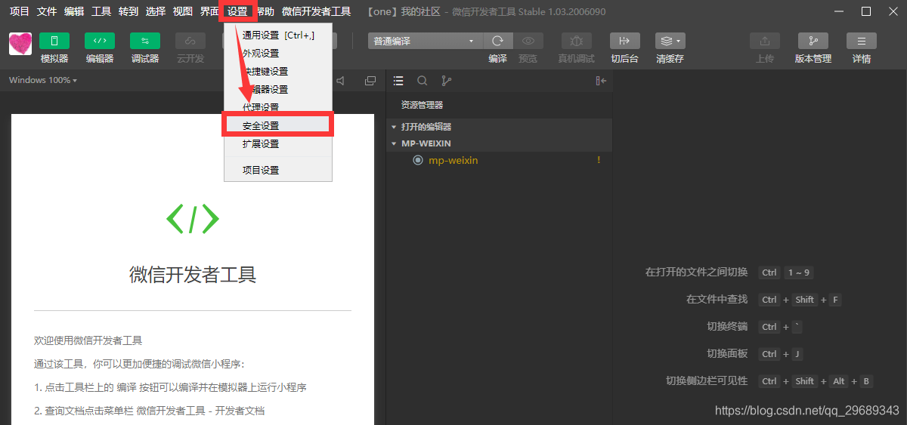Open the 普通编译 compile mode dropdown
The image size is (907, 425).
coord(425,41)
